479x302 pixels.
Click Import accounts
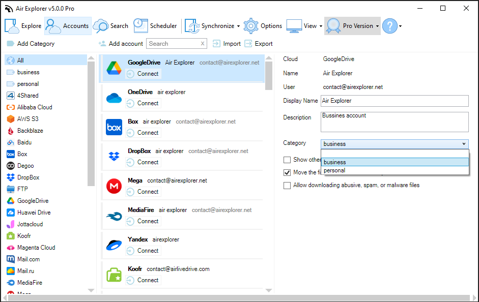[x=227, y=44]
